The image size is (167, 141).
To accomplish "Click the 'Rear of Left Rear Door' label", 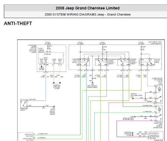I will pyautogui.click(x=136, y=94).
